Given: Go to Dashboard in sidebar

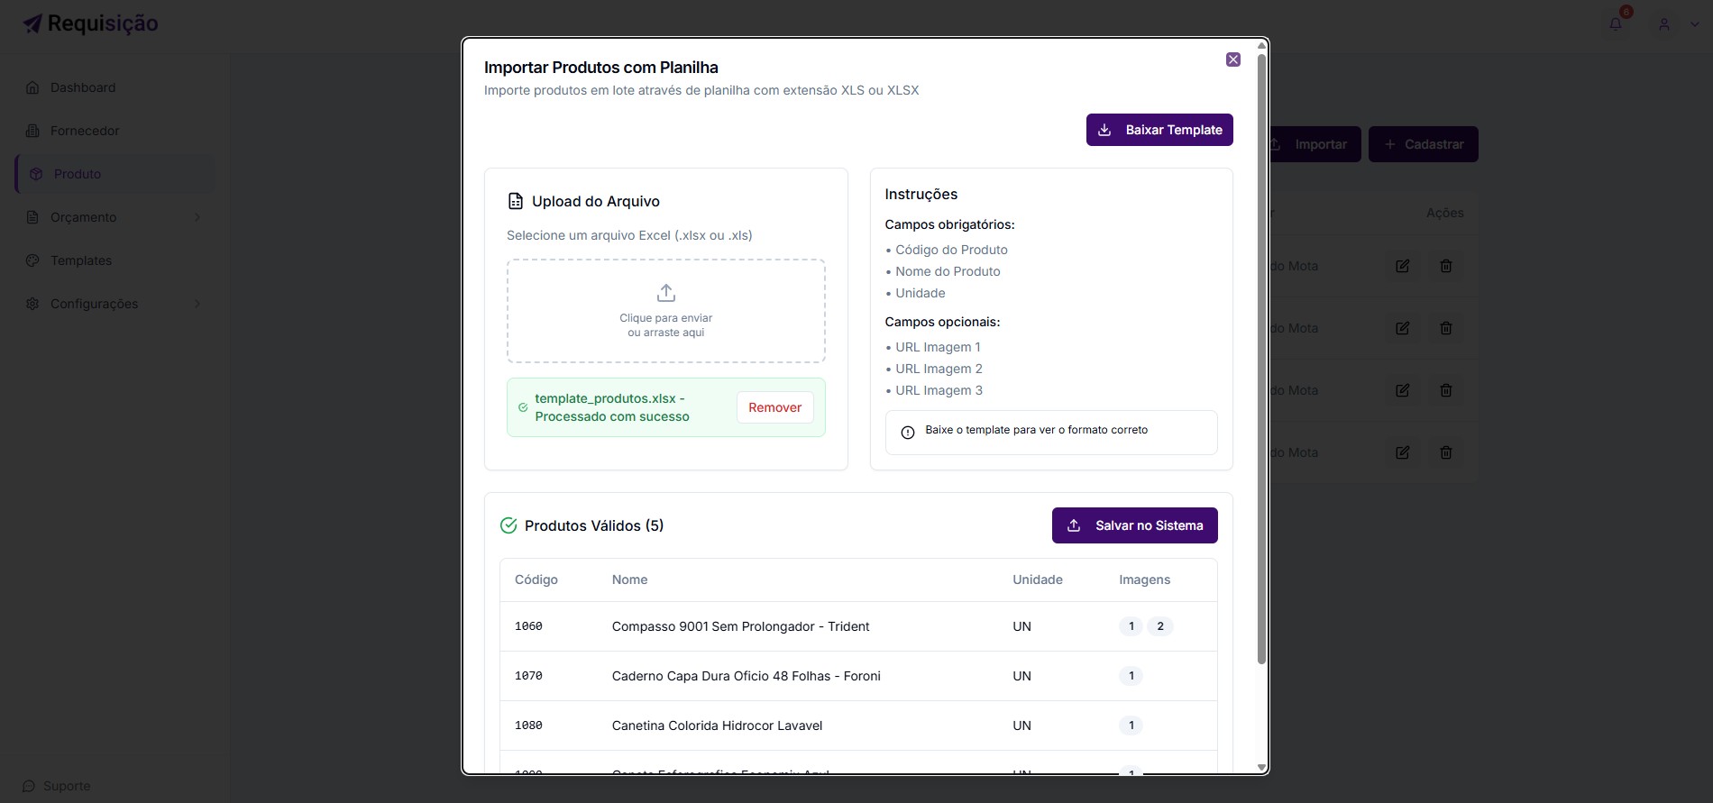Looking at the screenshot, I should point(82,87).
